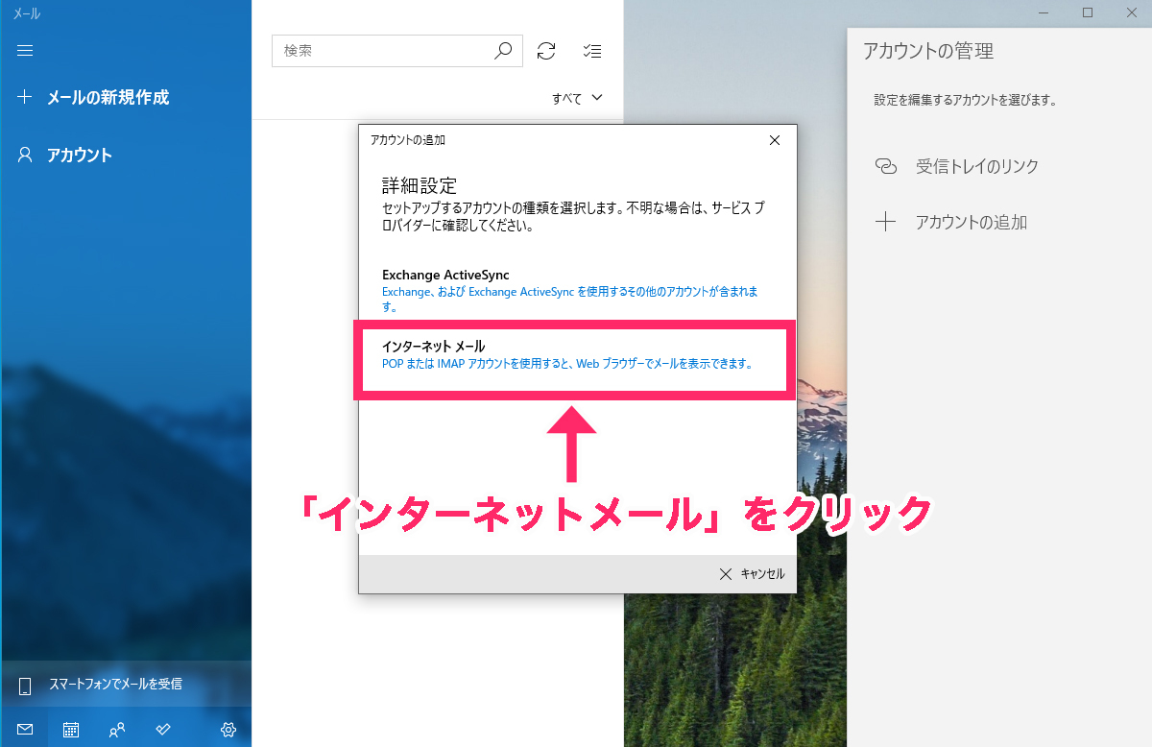Open the refresh icon to sync mail
The width and height of the screenshot is (1152, 747).
(x=546, y=51)
